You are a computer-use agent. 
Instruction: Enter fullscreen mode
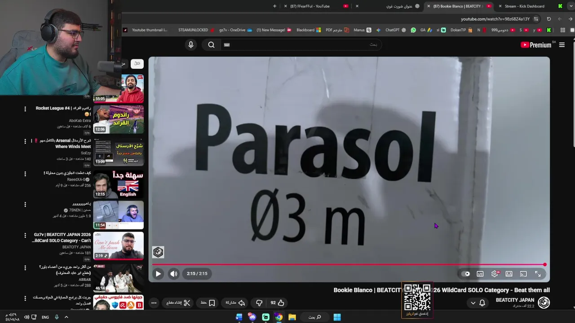pyautogui.click(x=538, y=274)
